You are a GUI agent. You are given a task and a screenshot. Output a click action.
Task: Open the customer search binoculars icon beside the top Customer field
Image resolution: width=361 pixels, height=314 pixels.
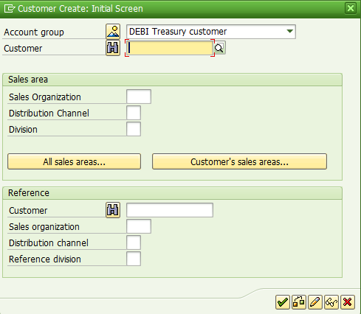pos(113,48)
